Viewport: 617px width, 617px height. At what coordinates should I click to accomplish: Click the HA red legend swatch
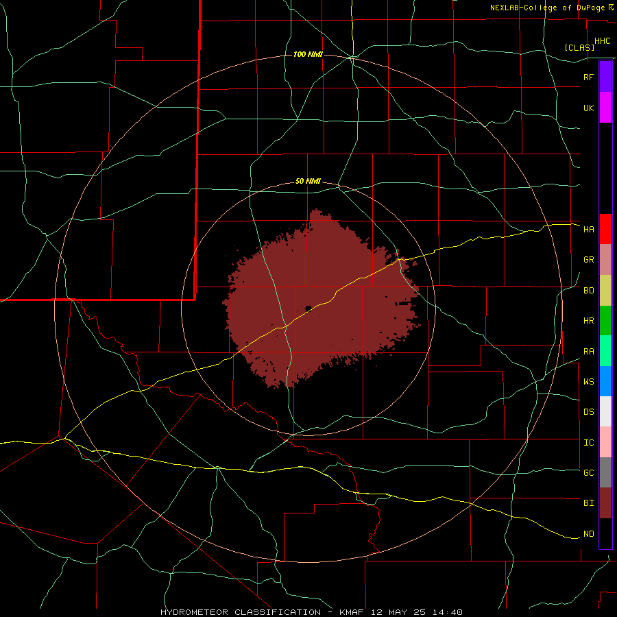pyautogui.click(x=605, y=229)
